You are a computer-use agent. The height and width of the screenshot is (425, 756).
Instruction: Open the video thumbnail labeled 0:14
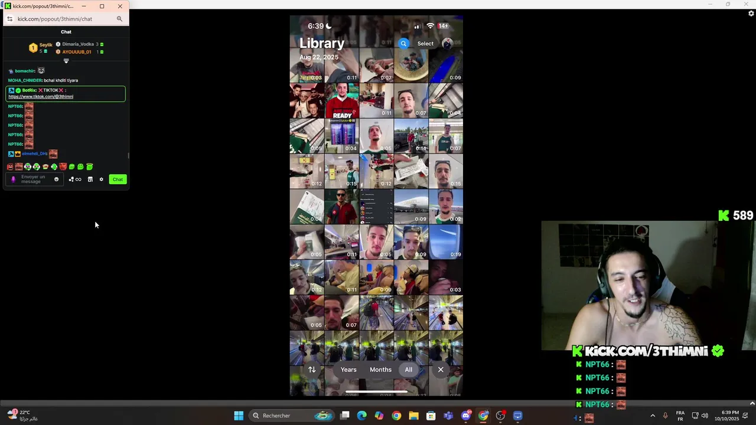(x=411, y=136)
